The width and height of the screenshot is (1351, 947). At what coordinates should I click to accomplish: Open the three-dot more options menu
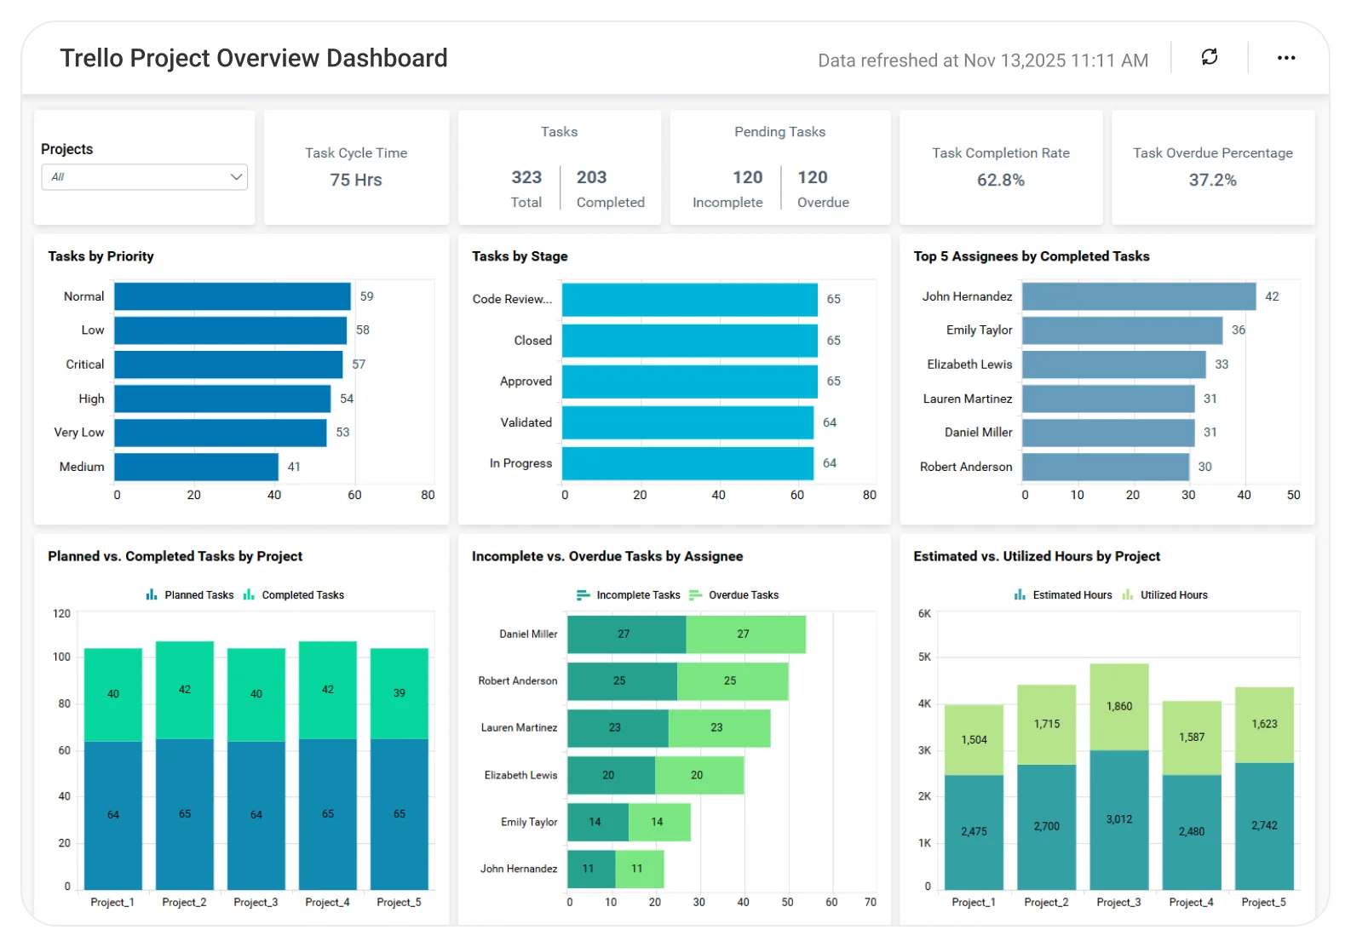pos(1286,58)
